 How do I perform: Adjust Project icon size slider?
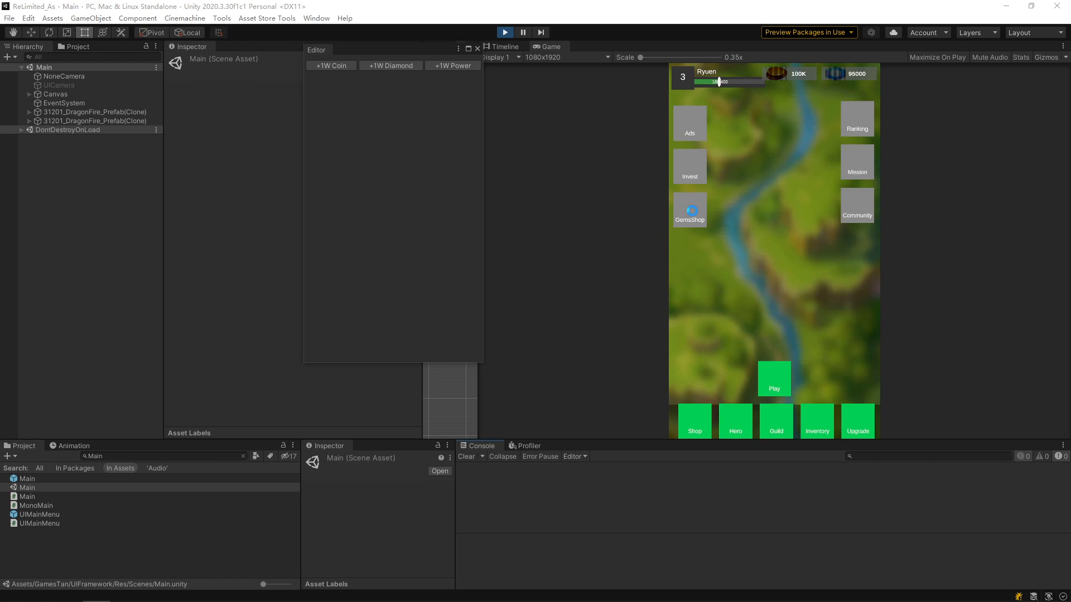tap(276, 584)
